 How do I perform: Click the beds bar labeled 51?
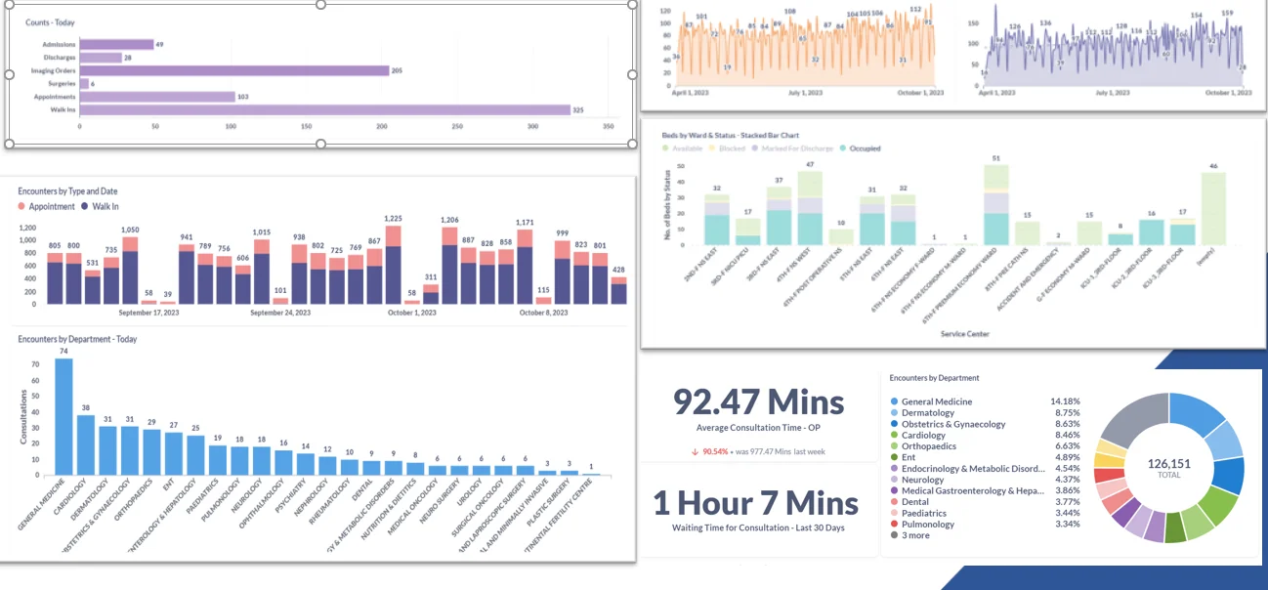coord(995,204)
